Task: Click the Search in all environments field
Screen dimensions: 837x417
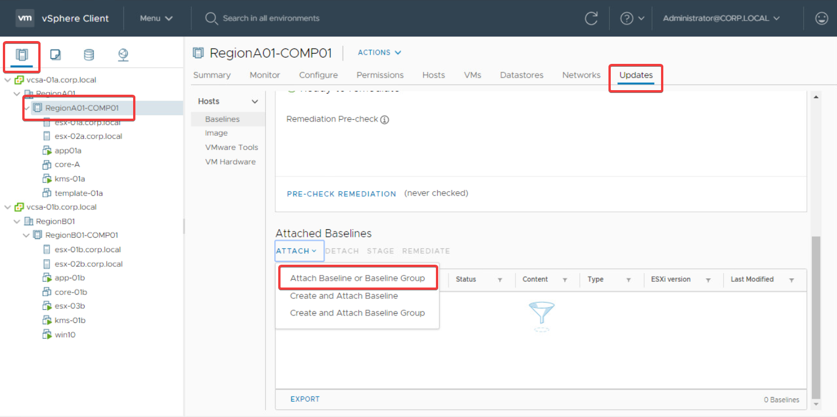Action: coord(271,18)
